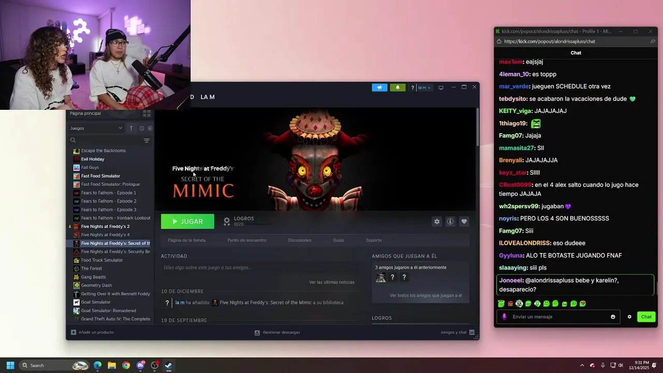Add game to favorites with heart icon
663x373 pixels.
(x=464, y=221)
